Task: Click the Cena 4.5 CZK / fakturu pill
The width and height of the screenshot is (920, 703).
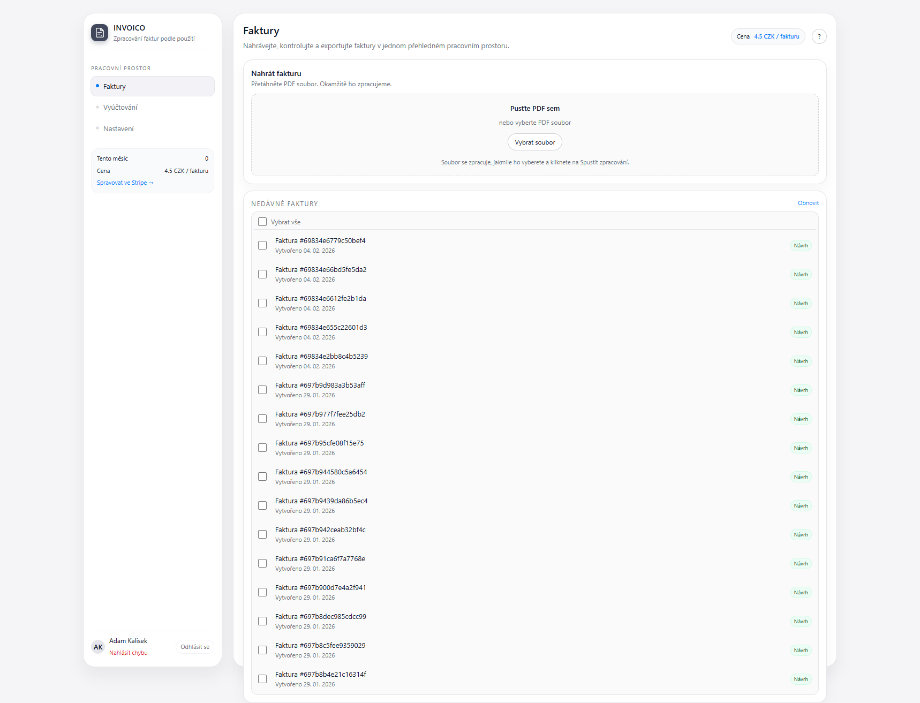Action: pyautogui.click(x=767, y=36)
